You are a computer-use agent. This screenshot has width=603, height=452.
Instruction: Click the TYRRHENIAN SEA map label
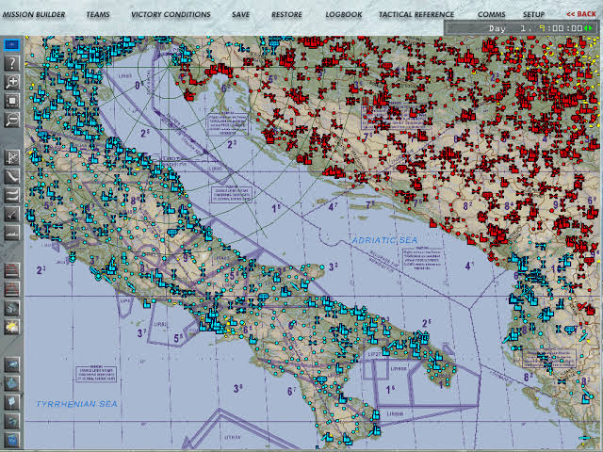[76, 404]
